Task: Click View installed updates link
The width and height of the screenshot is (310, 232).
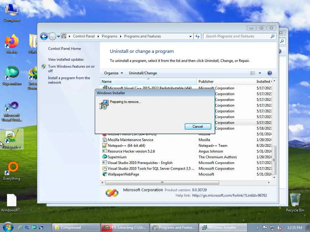Action: pyautogui.click(x=66, y=60)
